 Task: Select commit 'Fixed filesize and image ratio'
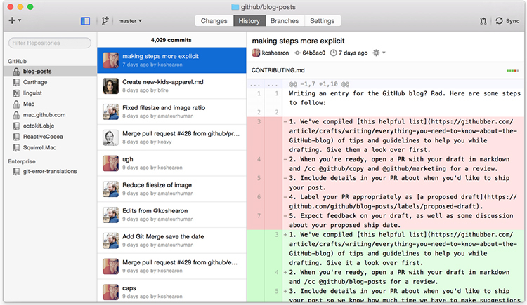[x=171, y=111]
